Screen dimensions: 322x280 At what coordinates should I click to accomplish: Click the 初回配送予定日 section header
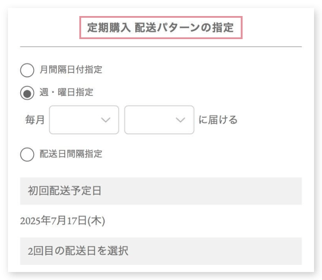[161, 191]
